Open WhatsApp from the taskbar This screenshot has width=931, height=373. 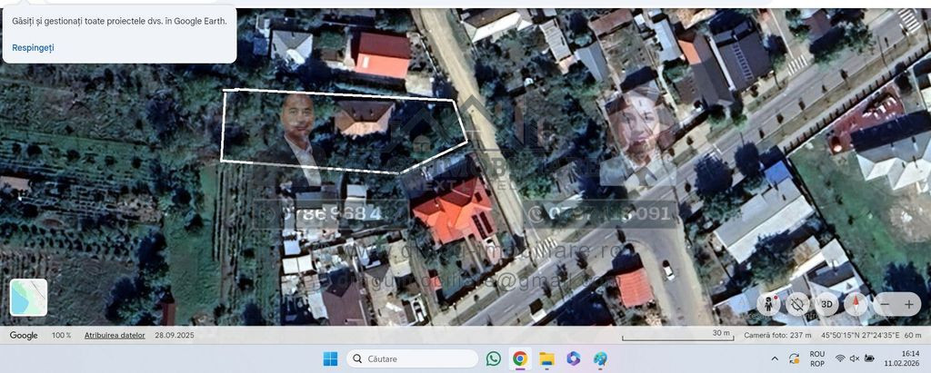pos(493,358)
